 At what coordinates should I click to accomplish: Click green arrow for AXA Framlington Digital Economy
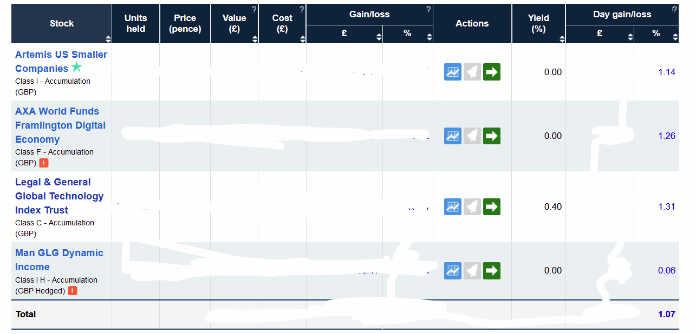click(492, 136)
